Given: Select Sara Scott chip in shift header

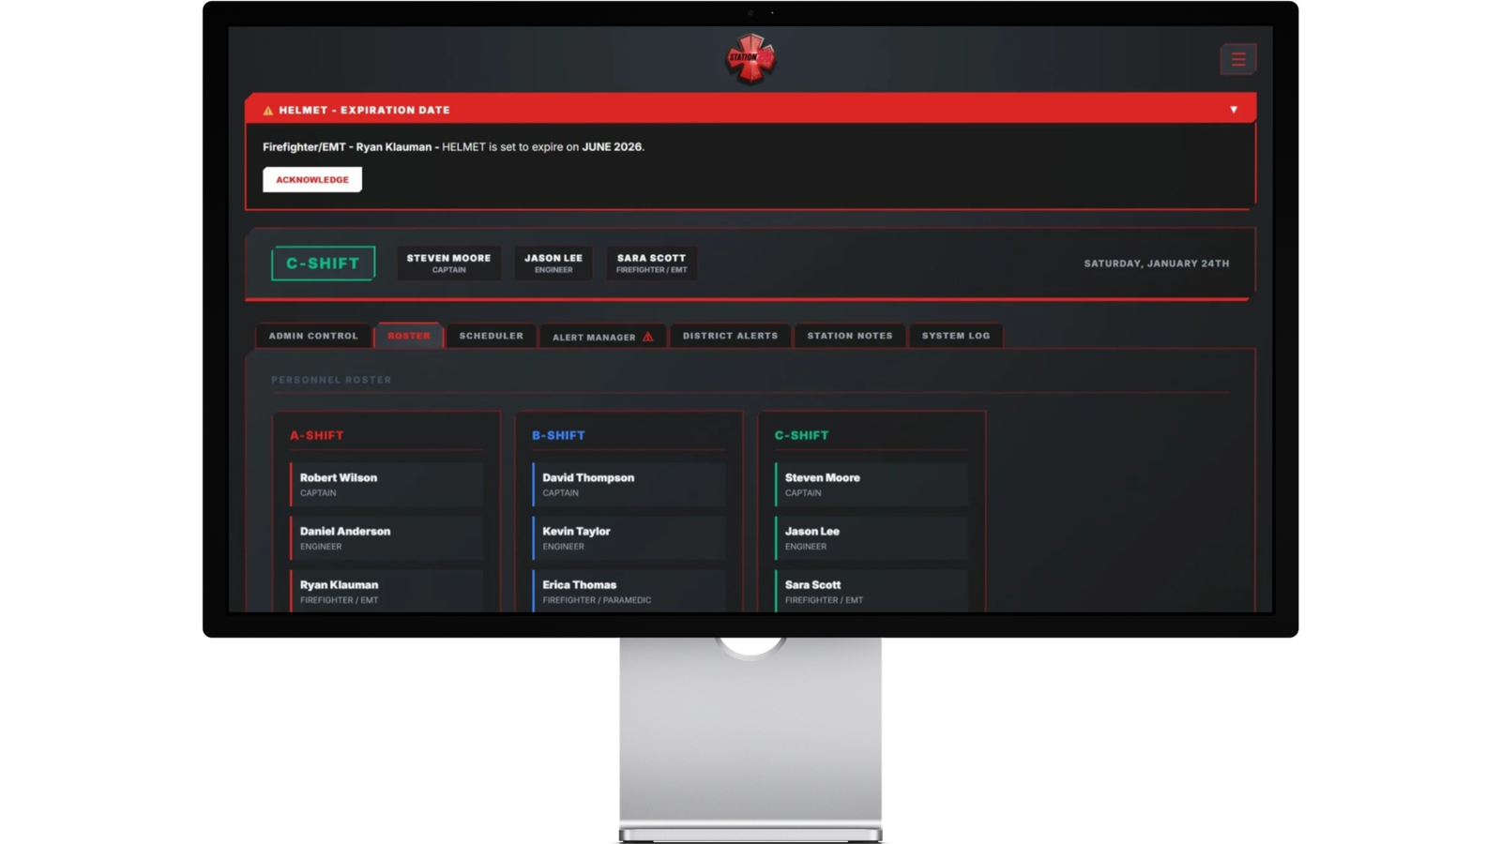Looking at the screenshot, I should coord(651,263).
